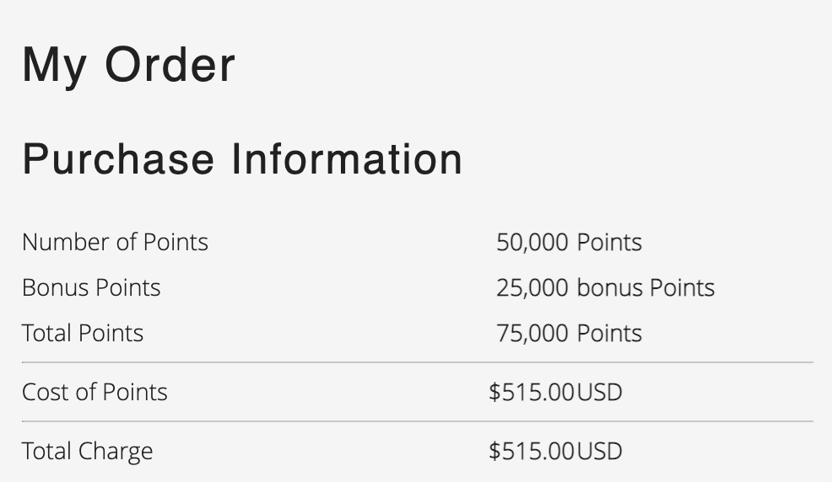This screenshot has width=832, height=482.
Task: Click the Bonus Points row label
Action: pos(91,288)
